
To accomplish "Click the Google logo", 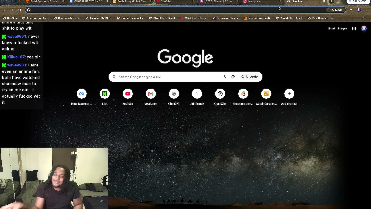I will (x=185, y=58).
